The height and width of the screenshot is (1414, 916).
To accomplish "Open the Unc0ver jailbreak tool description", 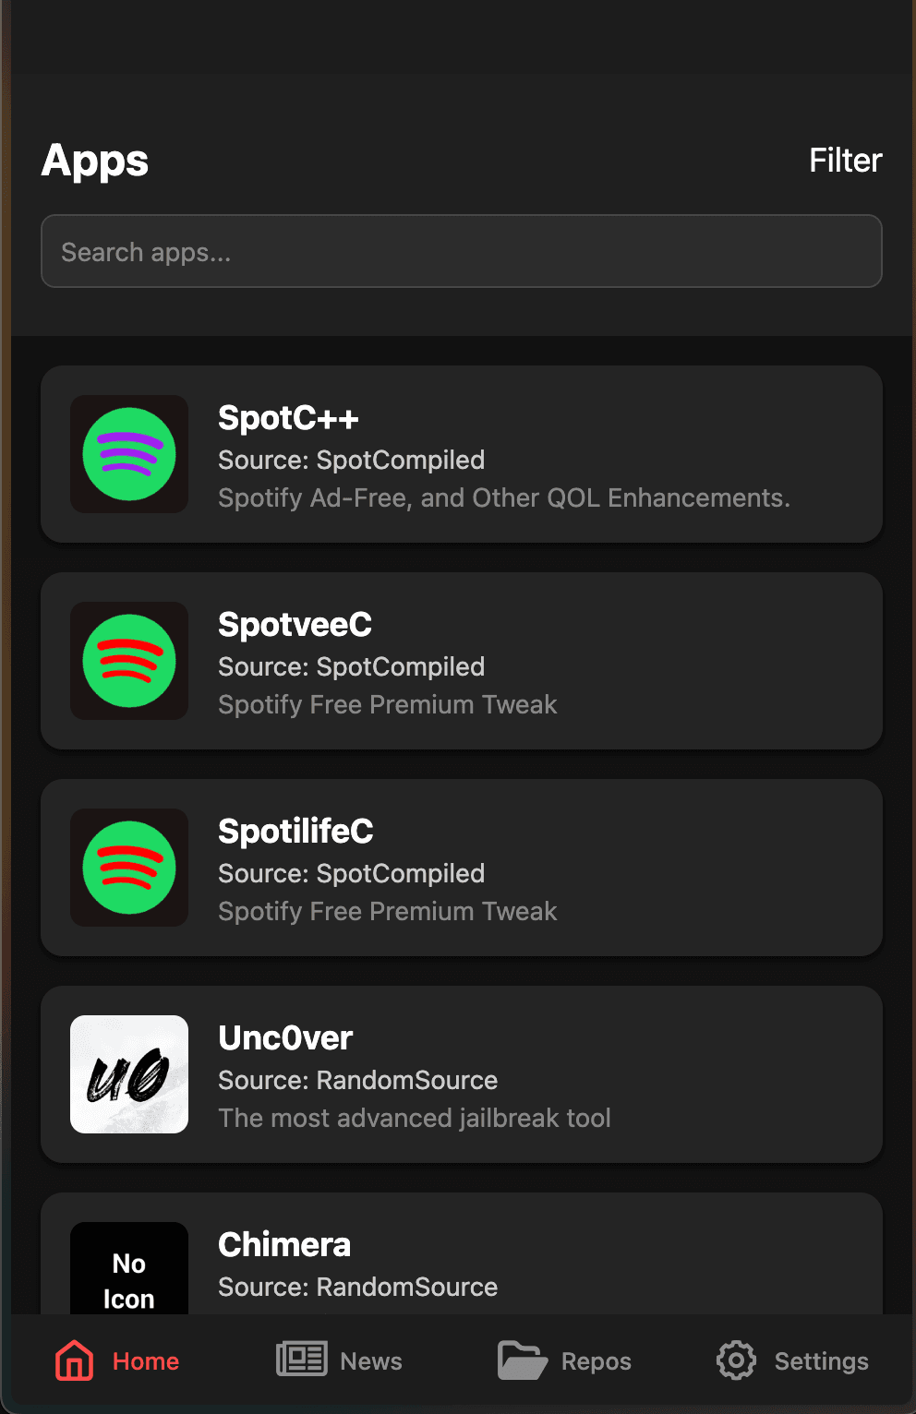I will 415,1118.
